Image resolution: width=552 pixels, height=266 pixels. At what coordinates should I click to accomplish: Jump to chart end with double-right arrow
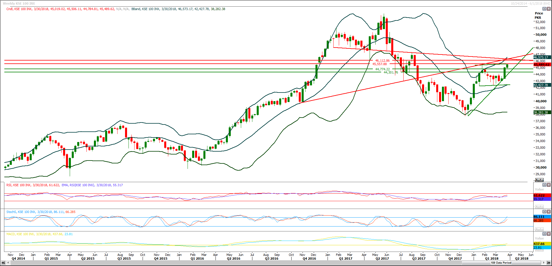click(x=549, y=263)
